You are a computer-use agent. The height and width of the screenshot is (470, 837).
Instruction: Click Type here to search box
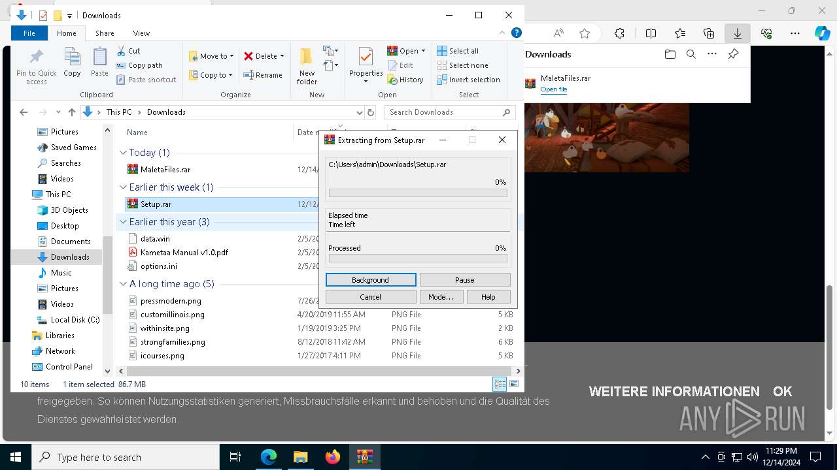click(126, 457)
